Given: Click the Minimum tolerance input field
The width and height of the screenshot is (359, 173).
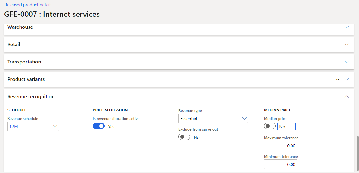Looking at the screenshot, I should tap(280, 164).
